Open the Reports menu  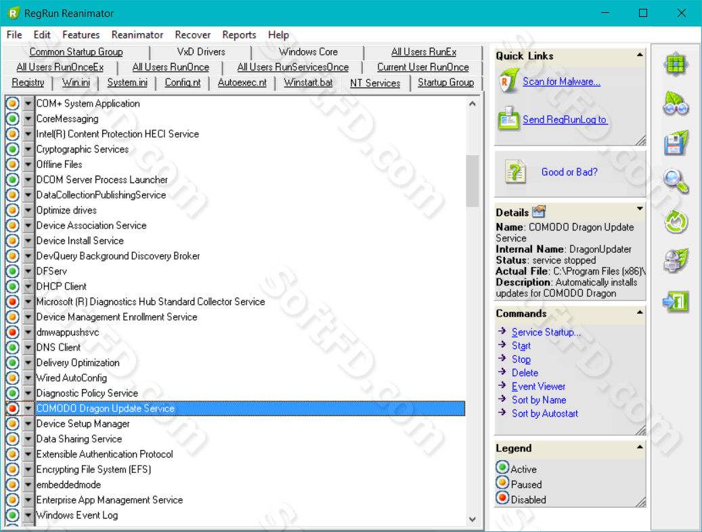239,35
